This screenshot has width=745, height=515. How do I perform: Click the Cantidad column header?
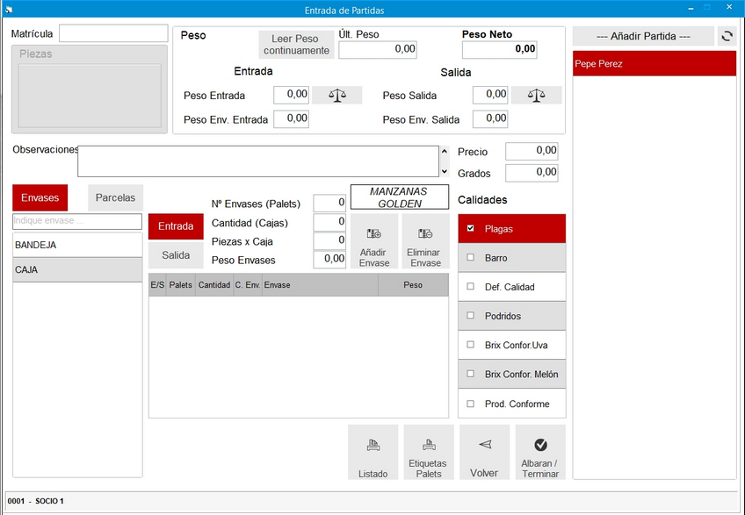[214, 285]
